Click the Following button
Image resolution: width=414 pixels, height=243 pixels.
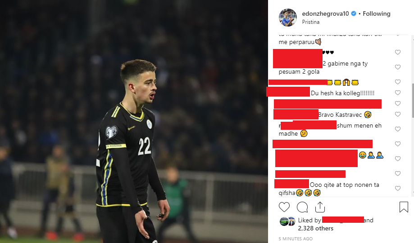377,13
